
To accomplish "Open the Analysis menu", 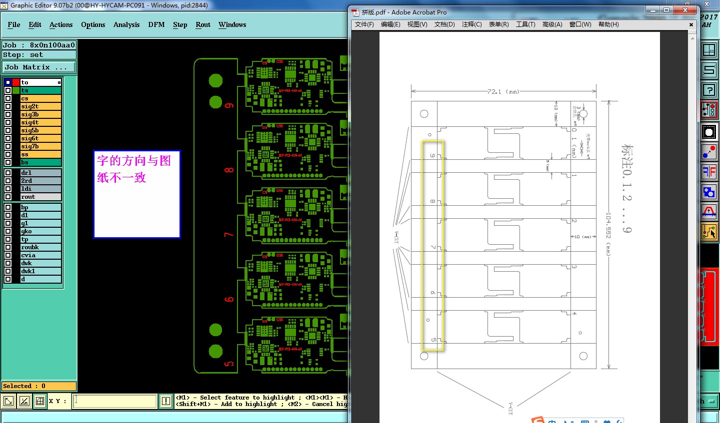I will point(126,24).
